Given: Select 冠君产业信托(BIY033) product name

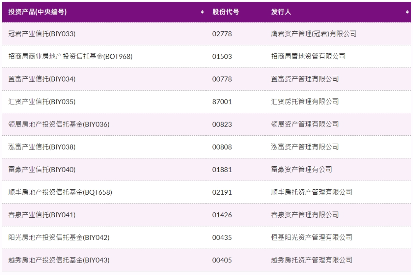Looking at the screenshot, I should 42,34.
